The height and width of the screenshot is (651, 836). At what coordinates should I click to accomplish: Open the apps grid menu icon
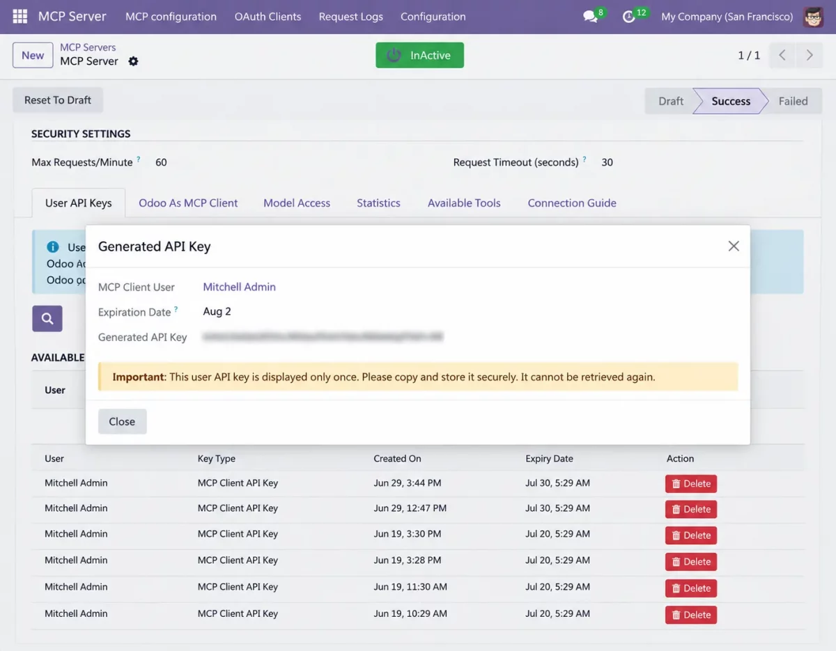point(20,17)
